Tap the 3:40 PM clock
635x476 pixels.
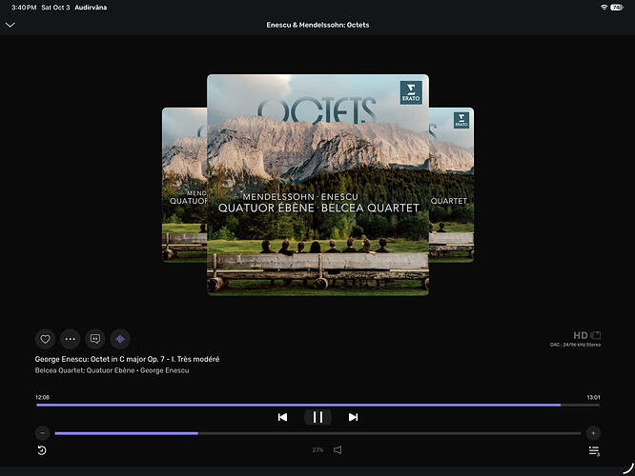tap(24, 8)
